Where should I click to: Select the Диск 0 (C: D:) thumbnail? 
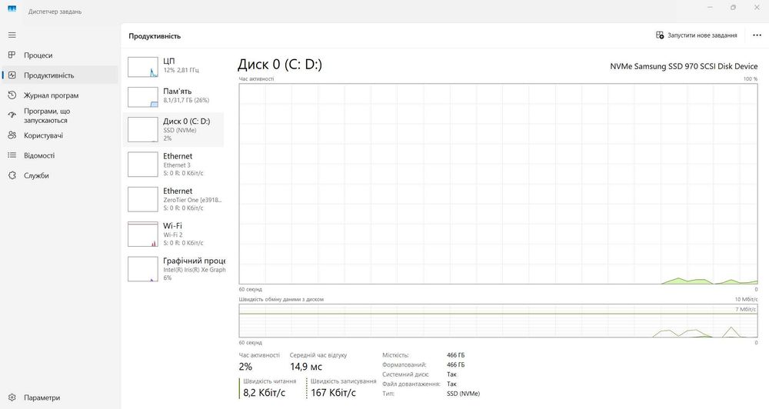[143, 129]
